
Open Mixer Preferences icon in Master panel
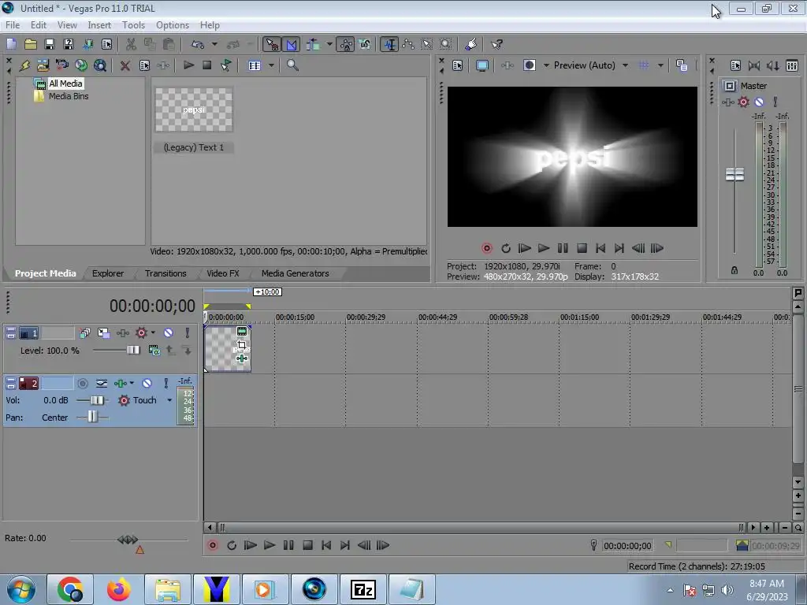tap(735, 65)
